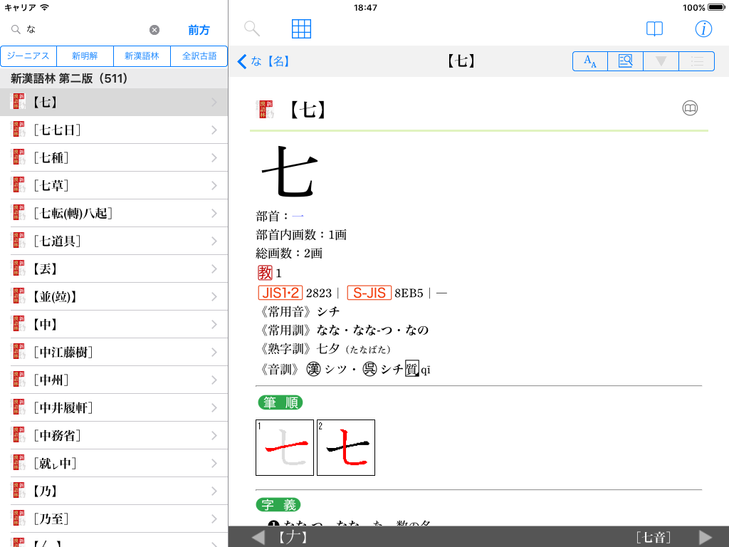Go back to な【名】

[264, 61]
